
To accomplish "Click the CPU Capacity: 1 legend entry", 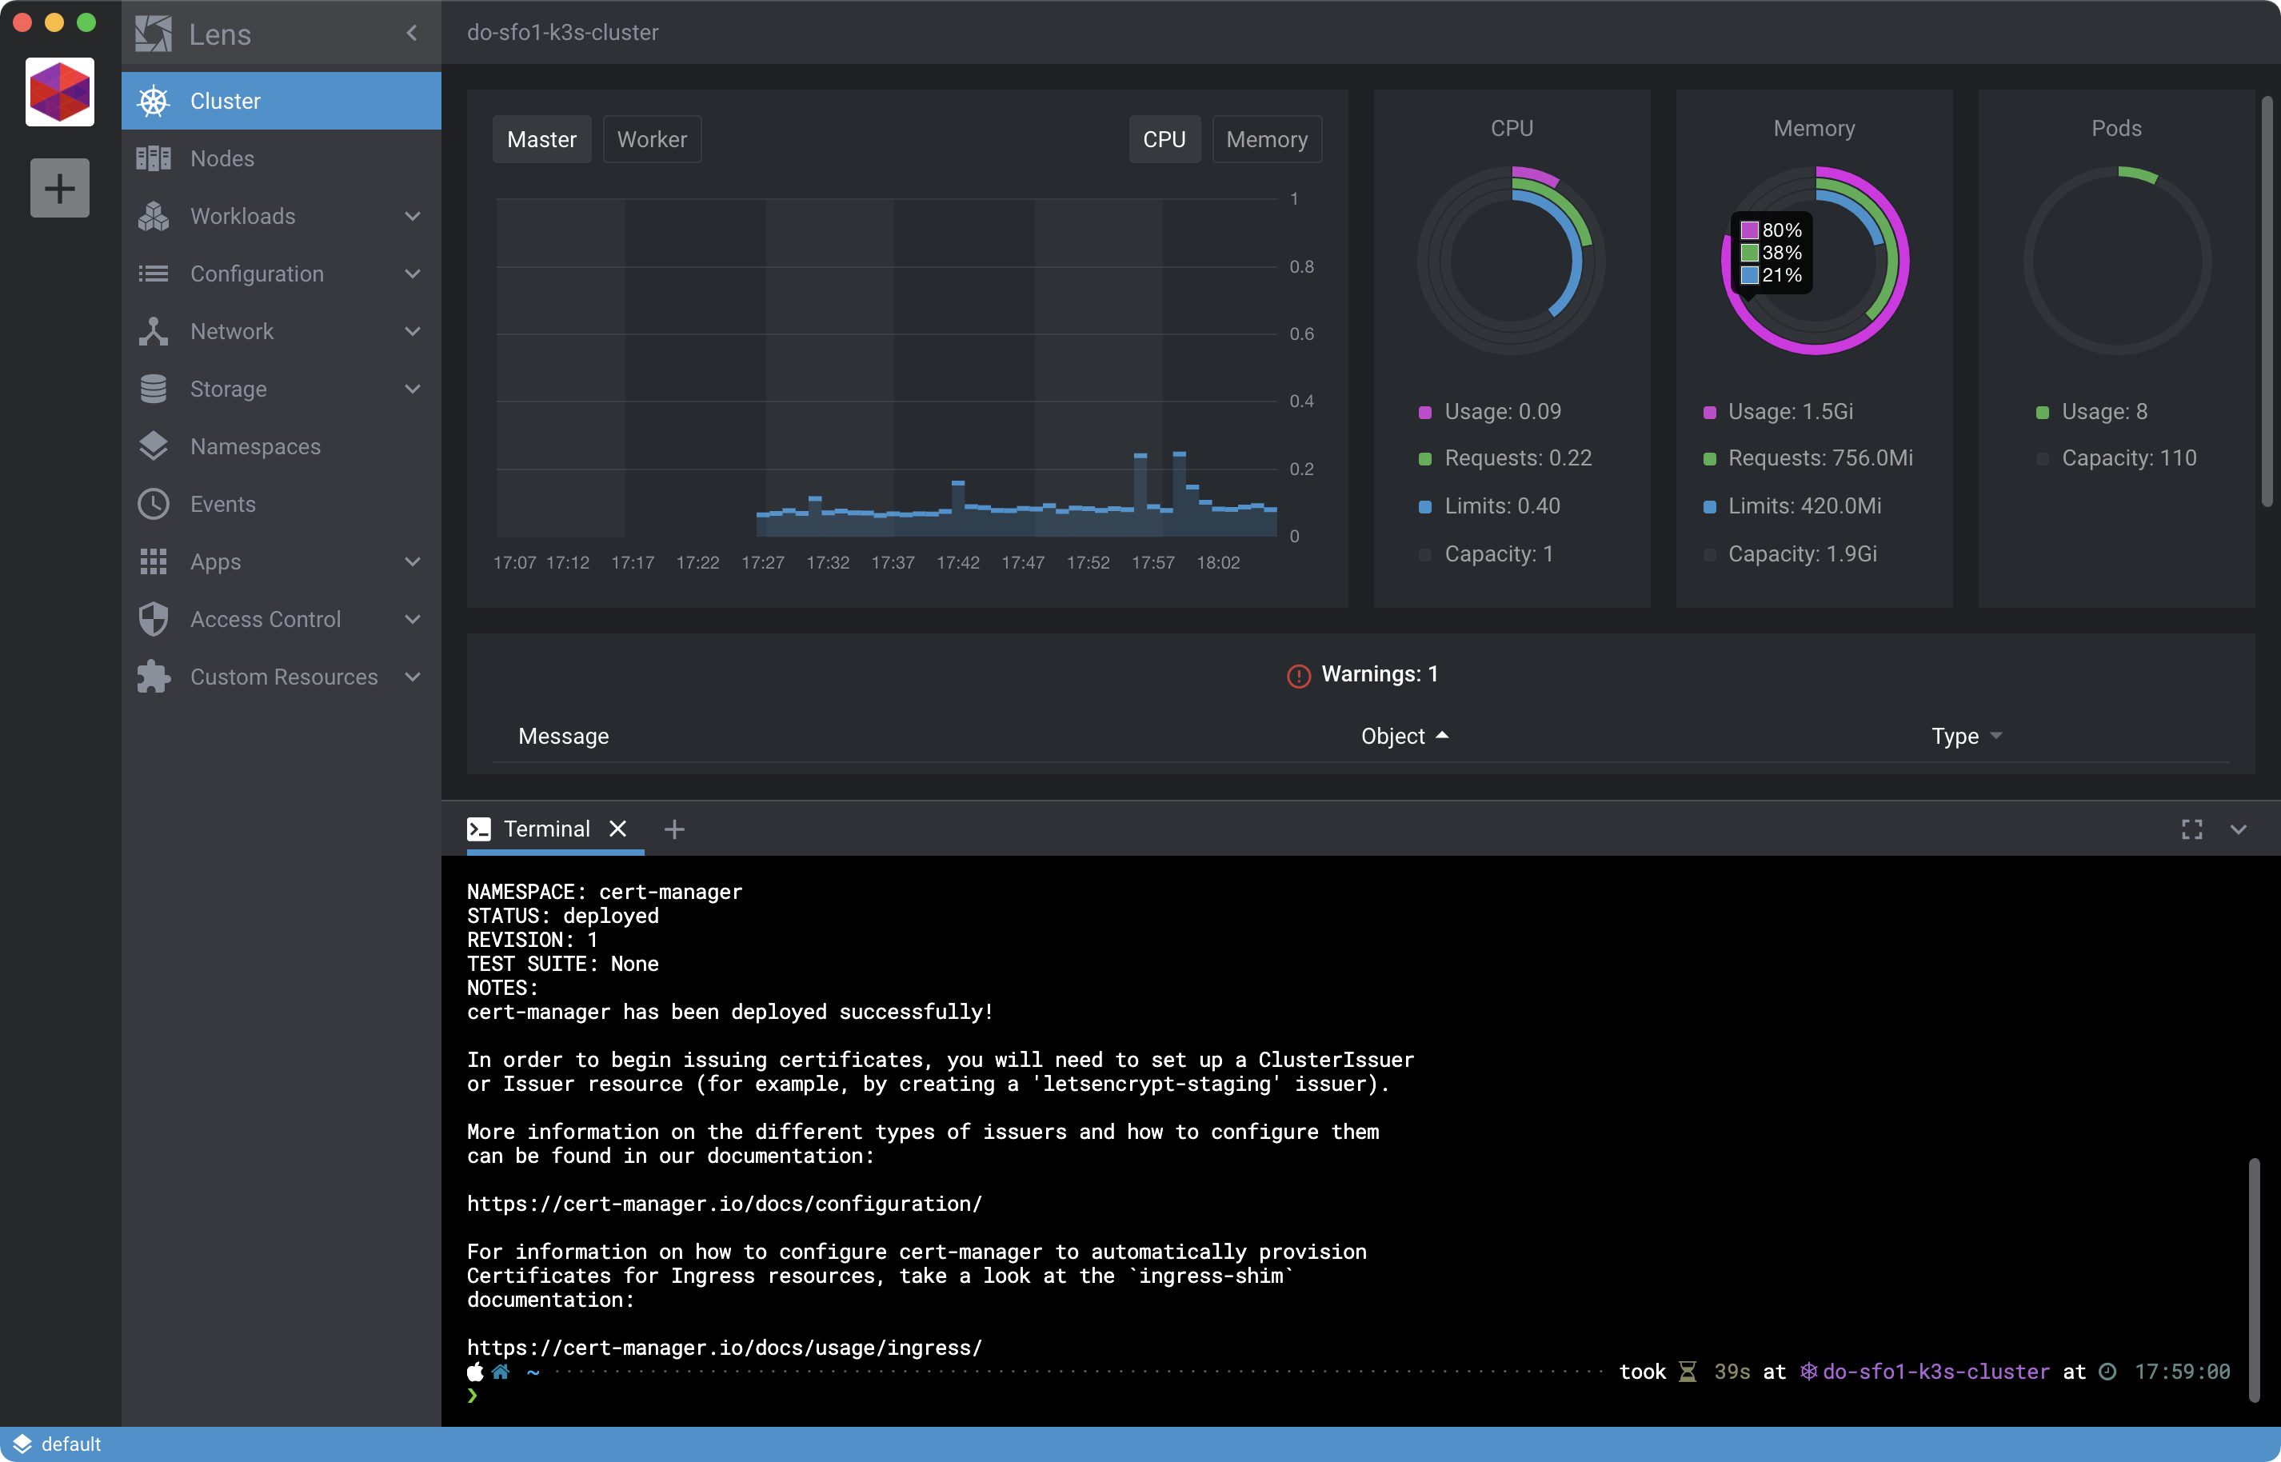I will pos(1485,554).
